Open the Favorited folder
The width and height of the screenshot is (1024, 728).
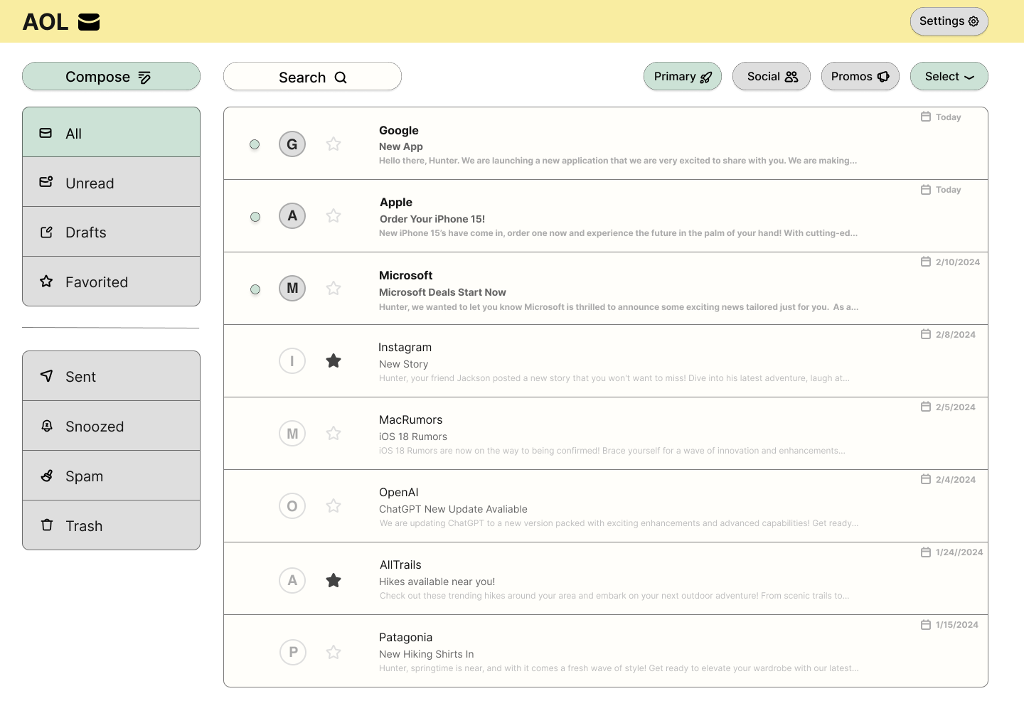[111, 282]
